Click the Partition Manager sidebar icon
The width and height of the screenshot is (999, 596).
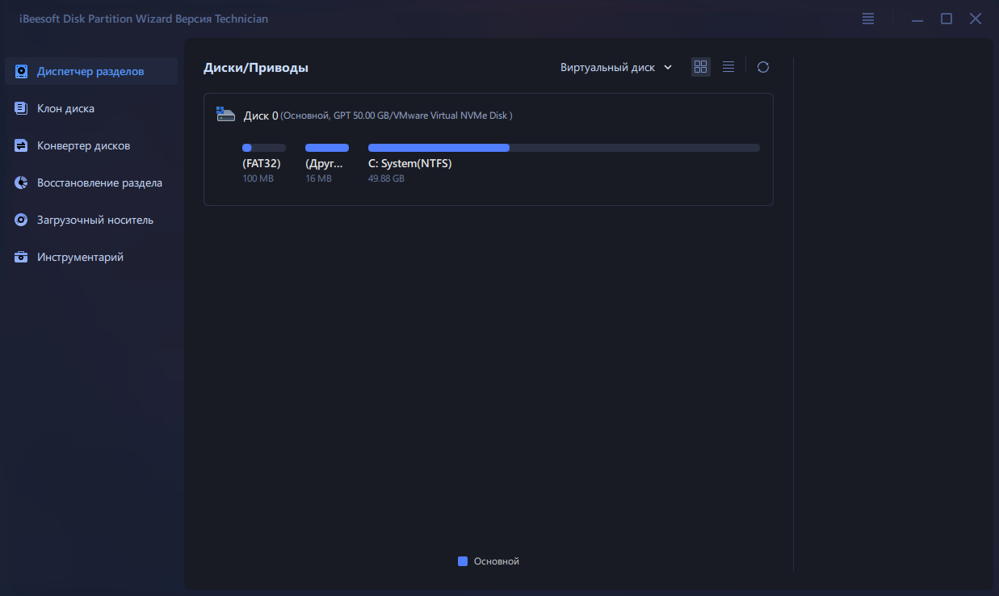(x=22, y=71)
